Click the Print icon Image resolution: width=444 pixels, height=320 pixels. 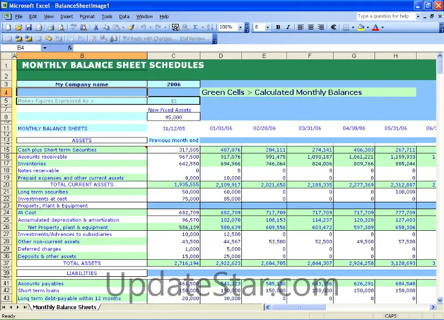point(51,27)
